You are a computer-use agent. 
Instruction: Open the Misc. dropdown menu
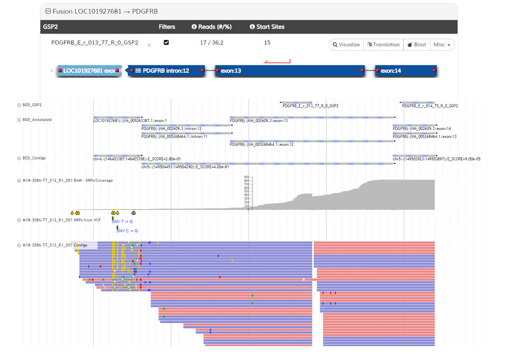(442, 45)
